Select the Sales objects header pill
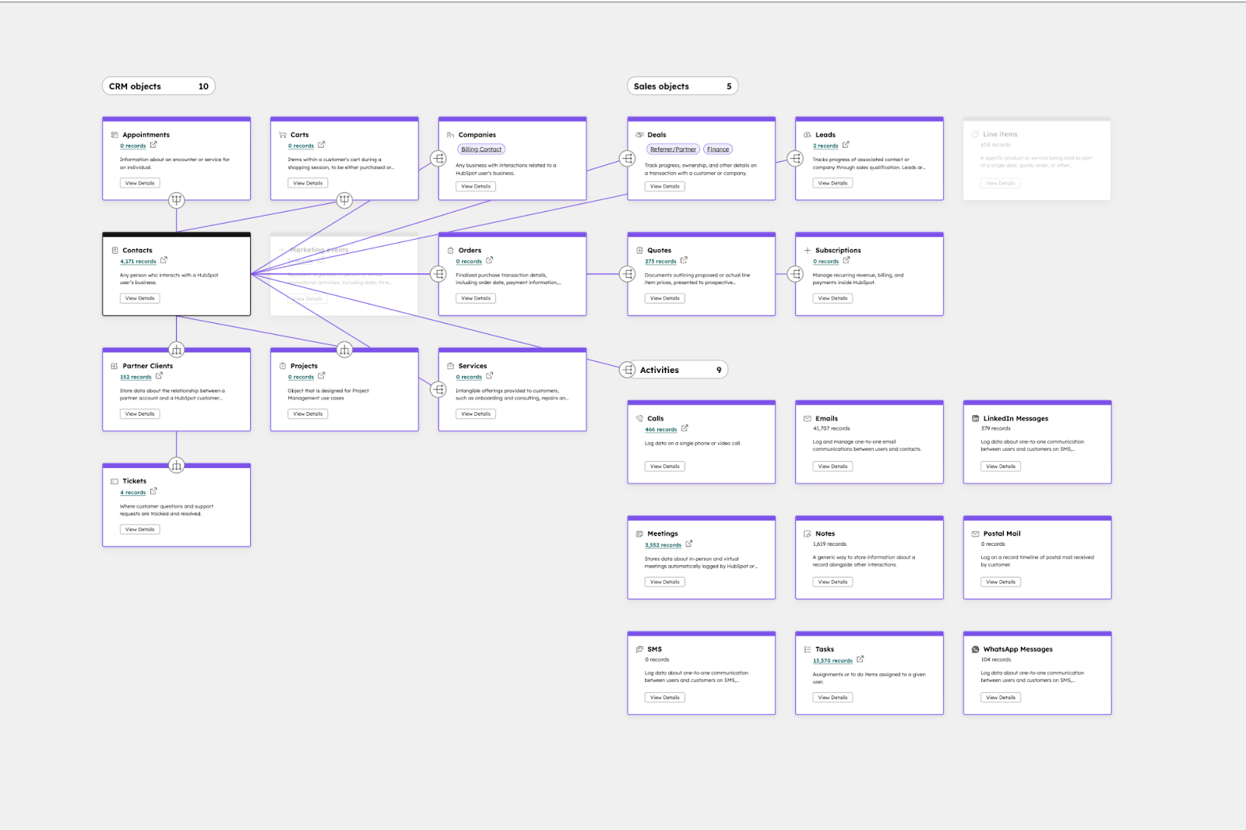Screen dimensions: 1246x830 (682, 86)
